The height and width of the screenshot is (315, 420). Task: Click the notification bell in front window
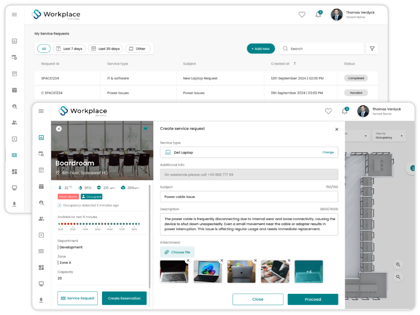pos(345,111)
